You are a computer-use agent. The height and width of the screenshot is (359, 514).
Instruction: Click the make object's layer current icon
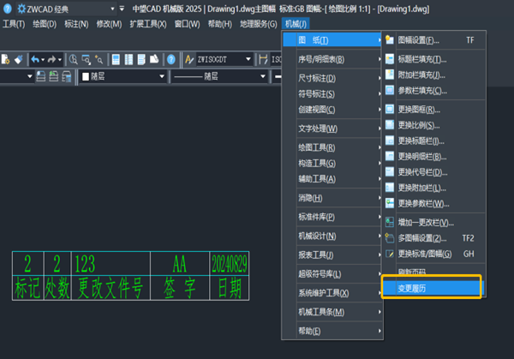pyautogui.click(x=41, y=76)
